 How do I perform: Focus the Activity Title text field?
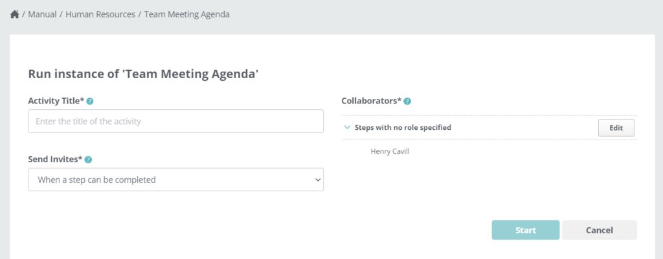(x=176, y=121)
